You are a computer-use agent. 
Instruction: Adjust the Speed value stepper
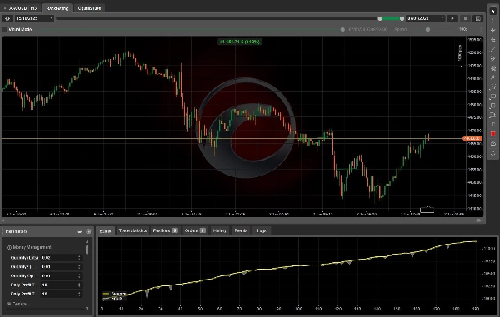(481, 29)
